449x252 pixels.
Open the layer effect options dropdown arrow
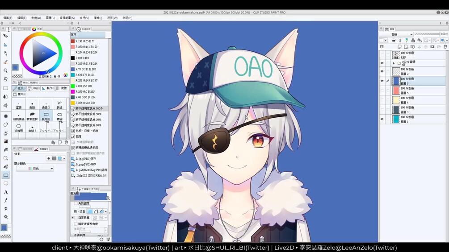pos(64,158)
